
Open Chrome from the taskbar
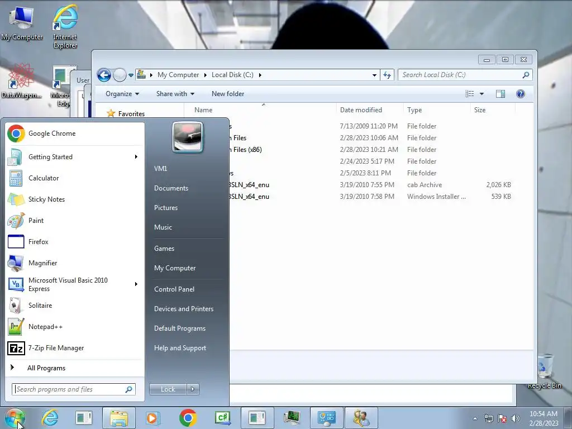point(188,418)
